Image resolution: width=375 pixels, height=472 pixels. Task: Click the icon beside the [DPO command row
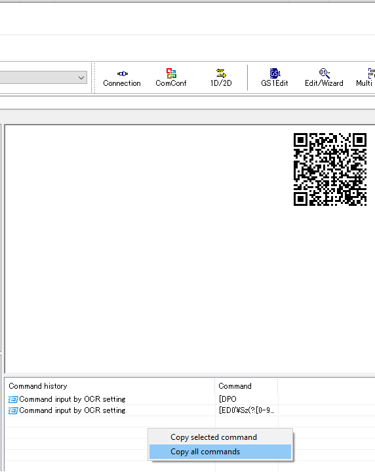point(12,399)
